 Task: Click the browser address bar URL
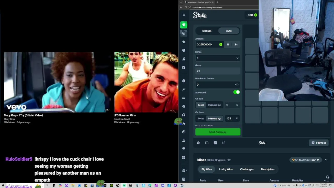(207, 7)
